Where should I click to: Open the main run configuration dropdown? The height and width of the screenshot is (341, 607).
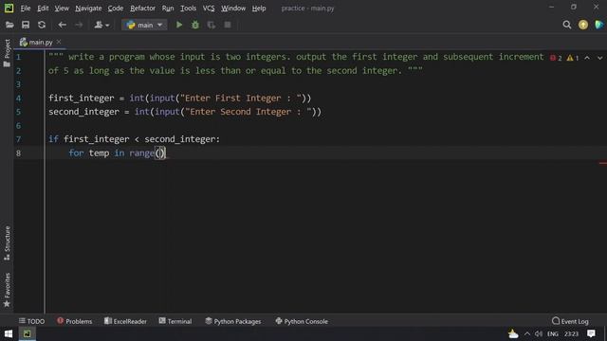click(144, 26)
